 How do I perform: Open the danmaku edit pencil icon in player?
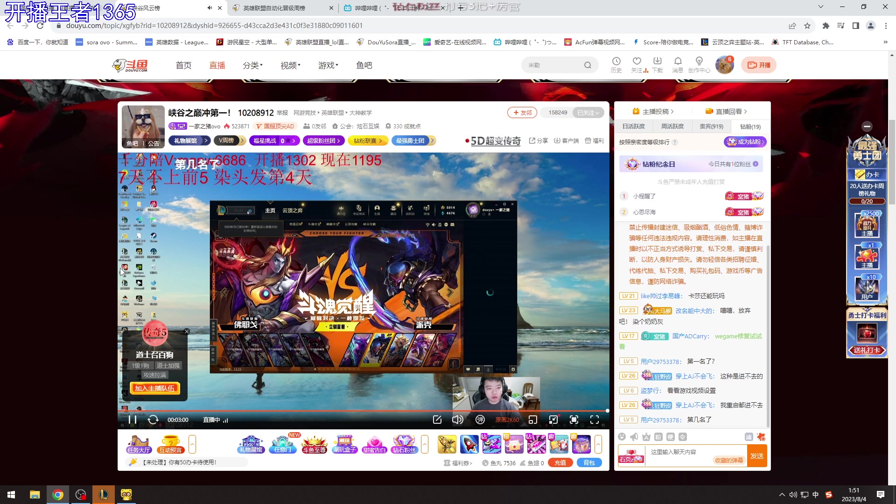point(437,420)
